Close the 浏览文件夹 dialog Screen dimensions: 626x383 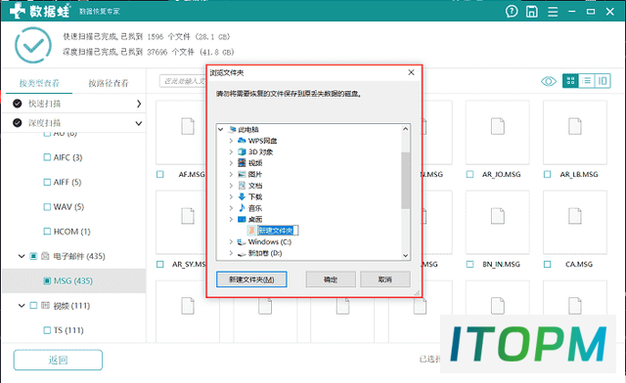tap(411, 72)
